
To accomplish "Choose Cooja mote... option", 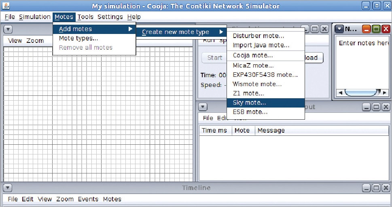I will [266, 55].
